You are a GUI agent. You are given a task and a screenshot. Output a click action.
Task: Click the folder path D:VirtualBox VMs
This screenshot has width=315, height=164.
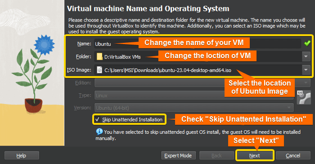click(x=122, y=57)
